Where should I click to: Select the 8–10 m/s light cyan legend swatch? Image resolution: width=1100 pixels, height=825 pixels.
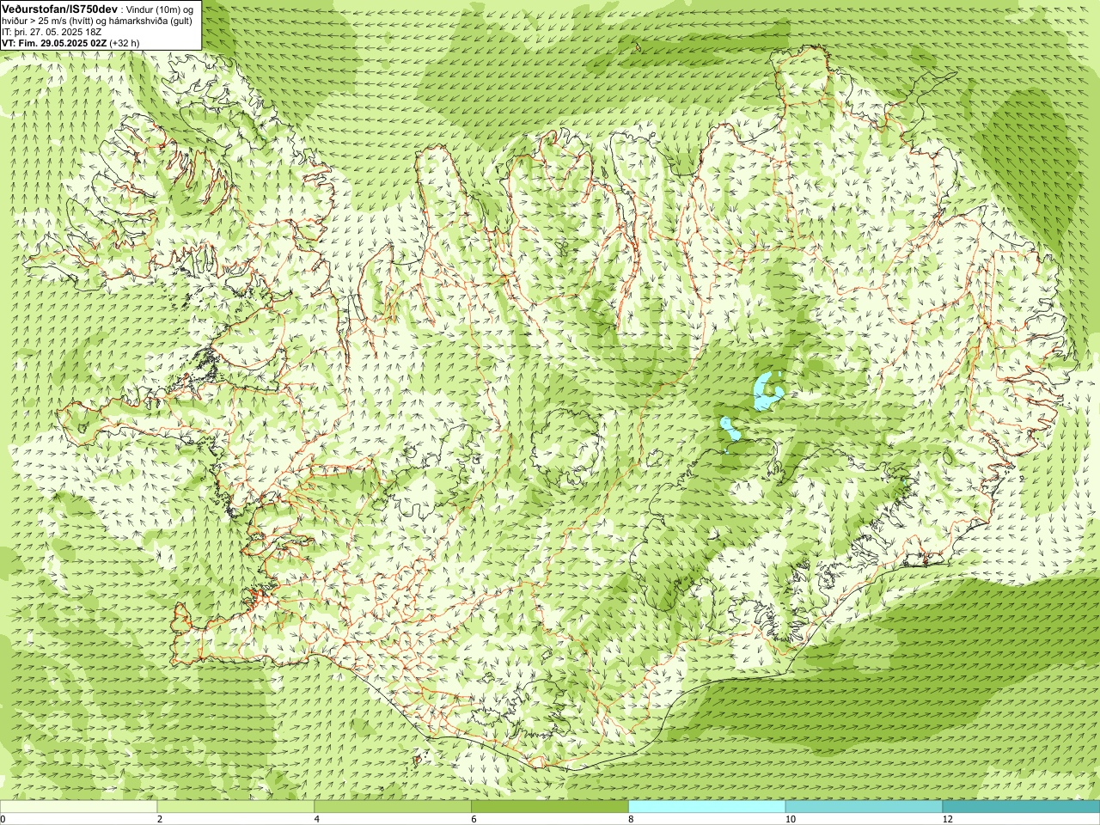[x=707, y=807]
